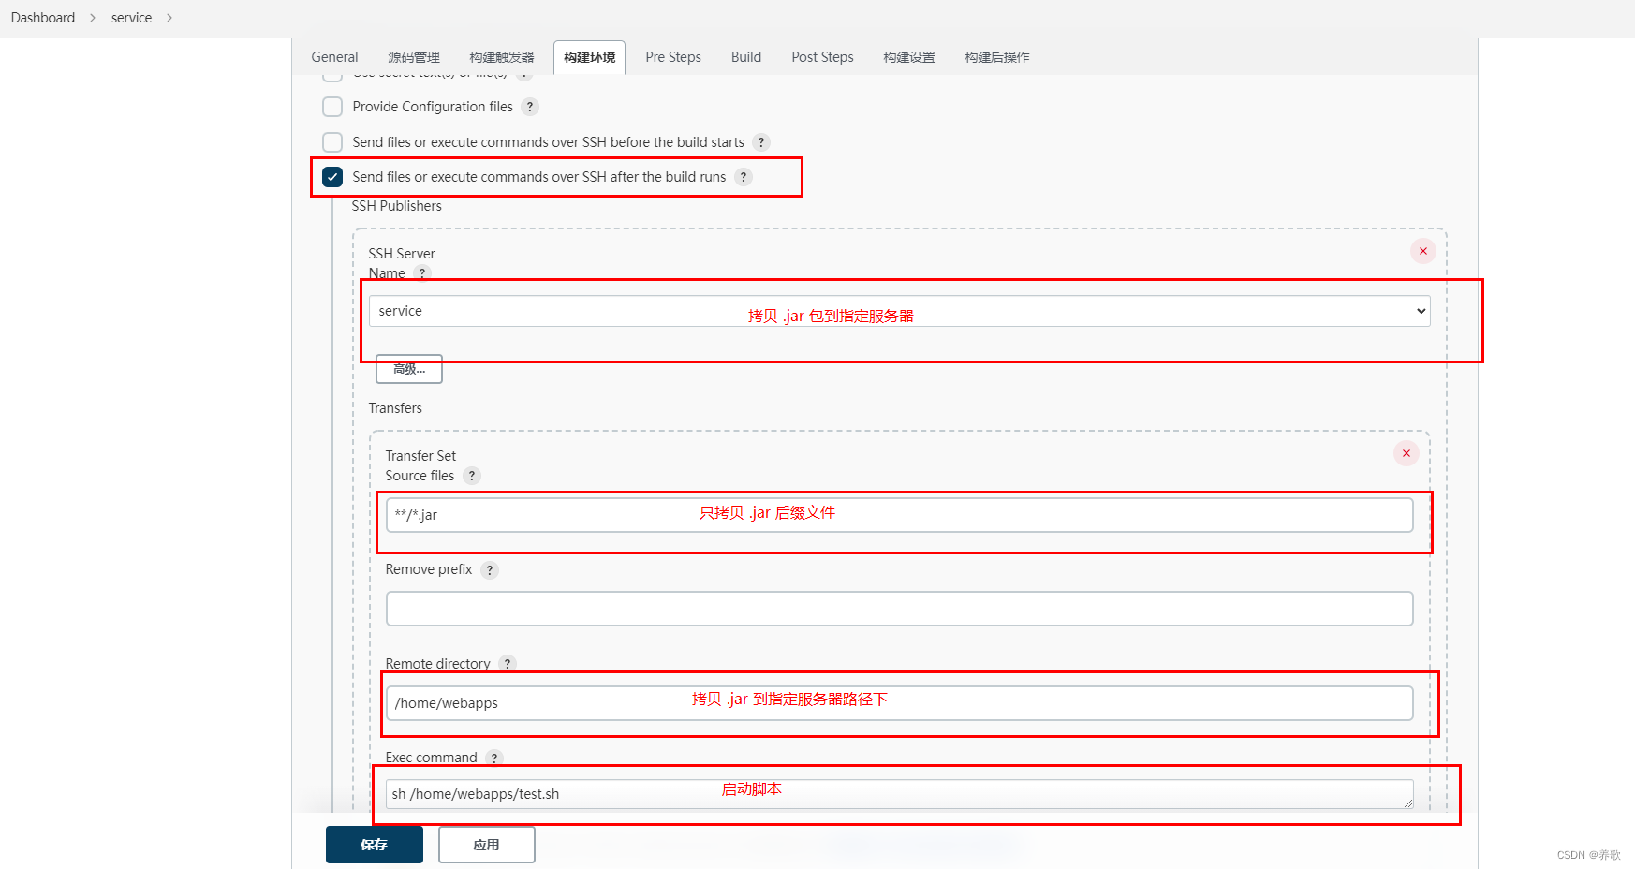Open help icon next to Source files
This screenshot has width=1635, height=869.
pos(472,476)
